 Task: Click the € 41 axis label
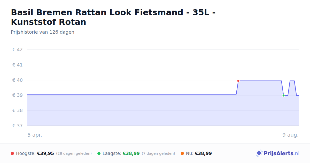[18, 65]
